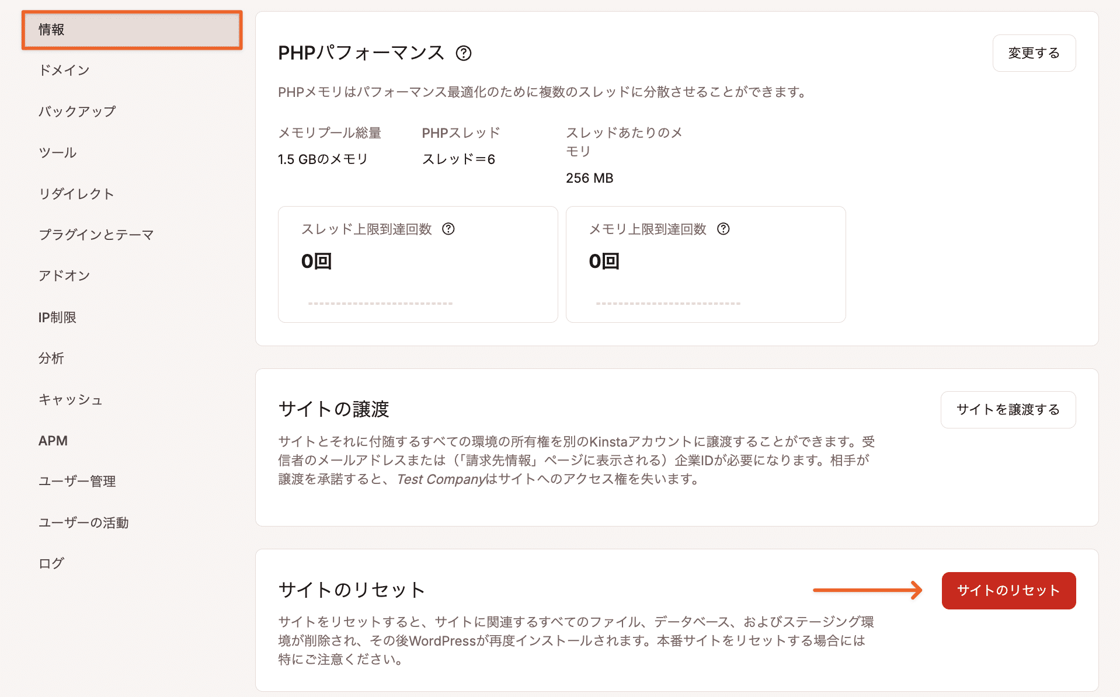Click the サイトを譲渡する button

pyautogui.click(x=1008, y=409)
